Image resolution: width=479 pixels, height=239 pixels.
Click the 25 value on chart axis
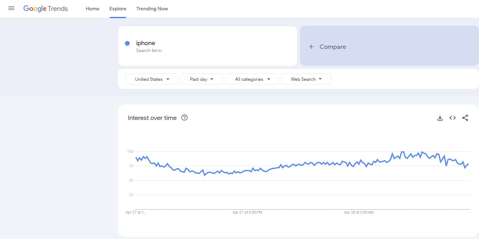tap(131, 195)
